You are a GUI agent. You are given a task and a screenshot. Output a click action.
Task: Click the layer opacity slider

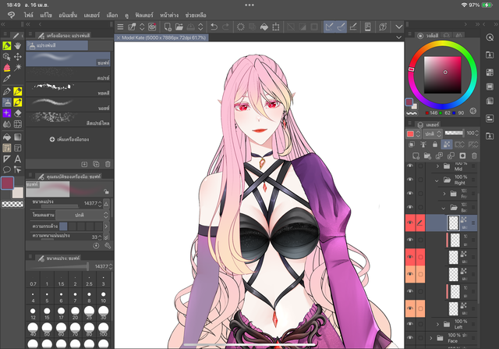[x=454, y=134]
